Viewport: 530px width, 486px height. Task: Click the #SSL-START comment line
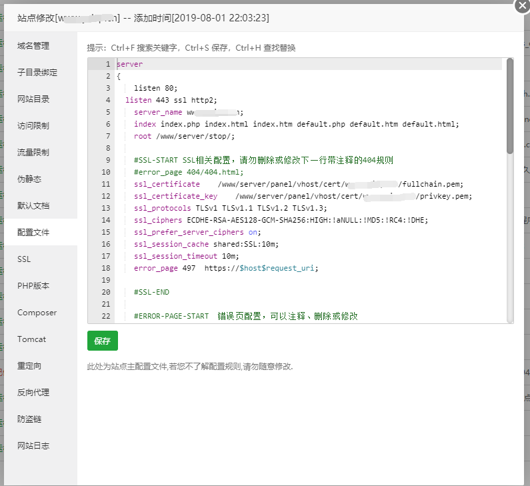263,160
